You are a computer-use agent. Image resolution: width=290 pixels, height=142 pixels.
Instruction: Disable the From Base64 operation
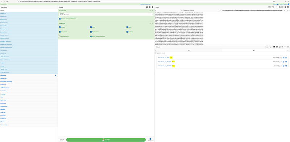coord(150,11)
